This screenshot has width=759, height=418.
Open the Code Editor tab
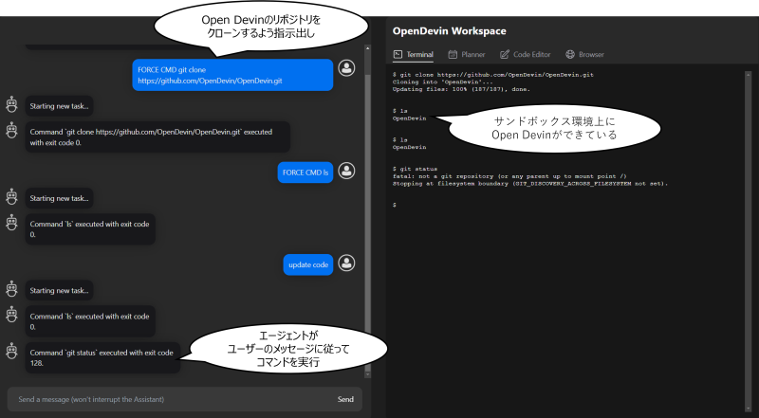[x=526, y=54]
